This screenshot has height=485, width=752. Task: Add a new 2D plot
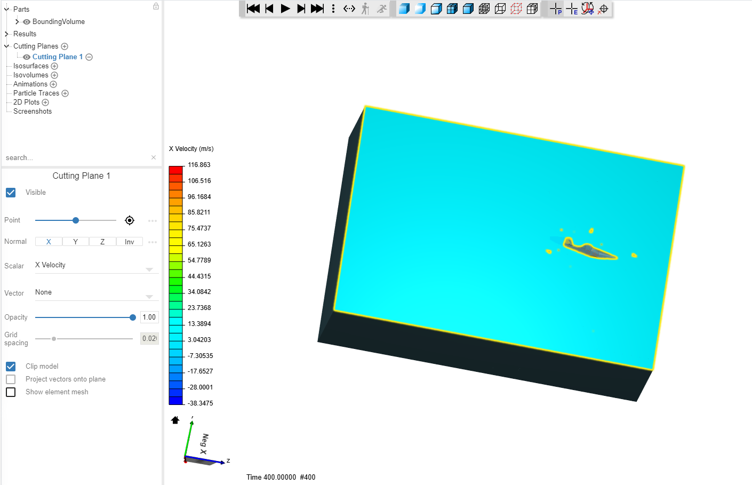click(45, 102)
